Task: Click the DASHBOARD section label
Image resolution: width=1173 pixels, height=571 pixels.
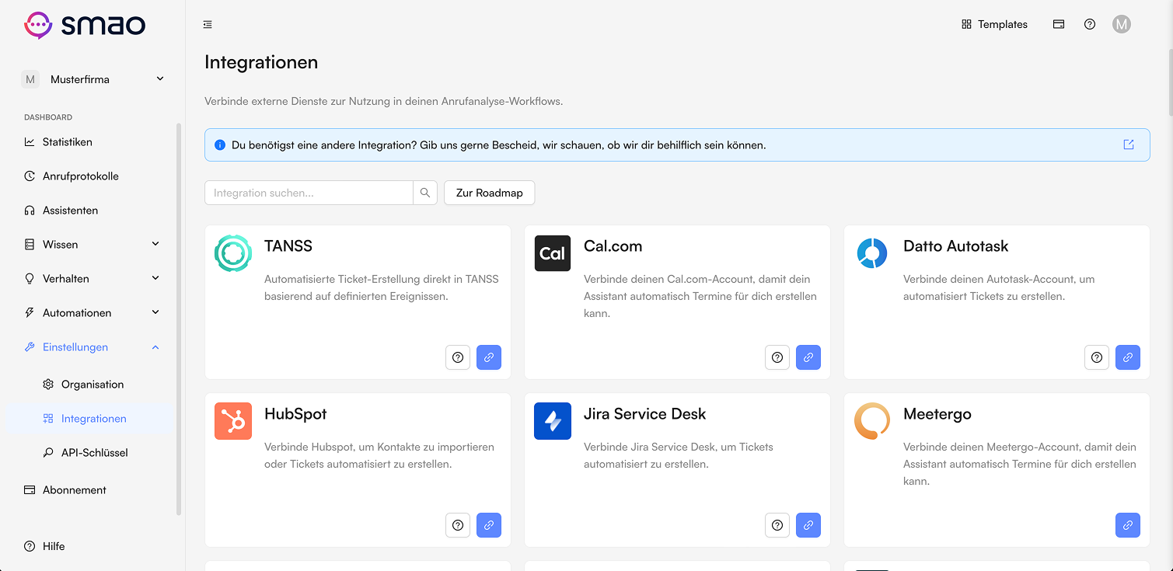Action: [48, 117]
